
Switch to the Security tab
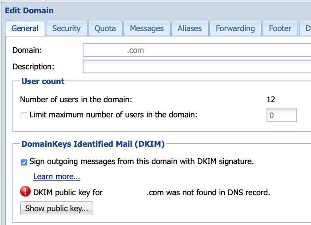[x=66, y=28]
